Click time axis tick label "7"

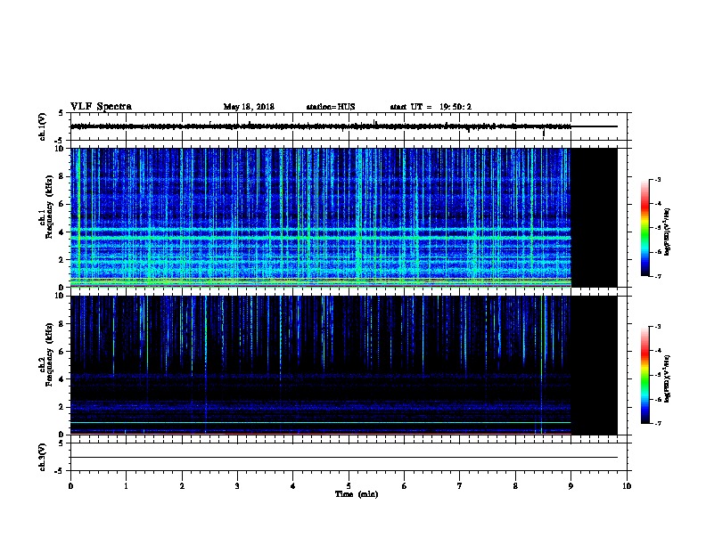459,485
